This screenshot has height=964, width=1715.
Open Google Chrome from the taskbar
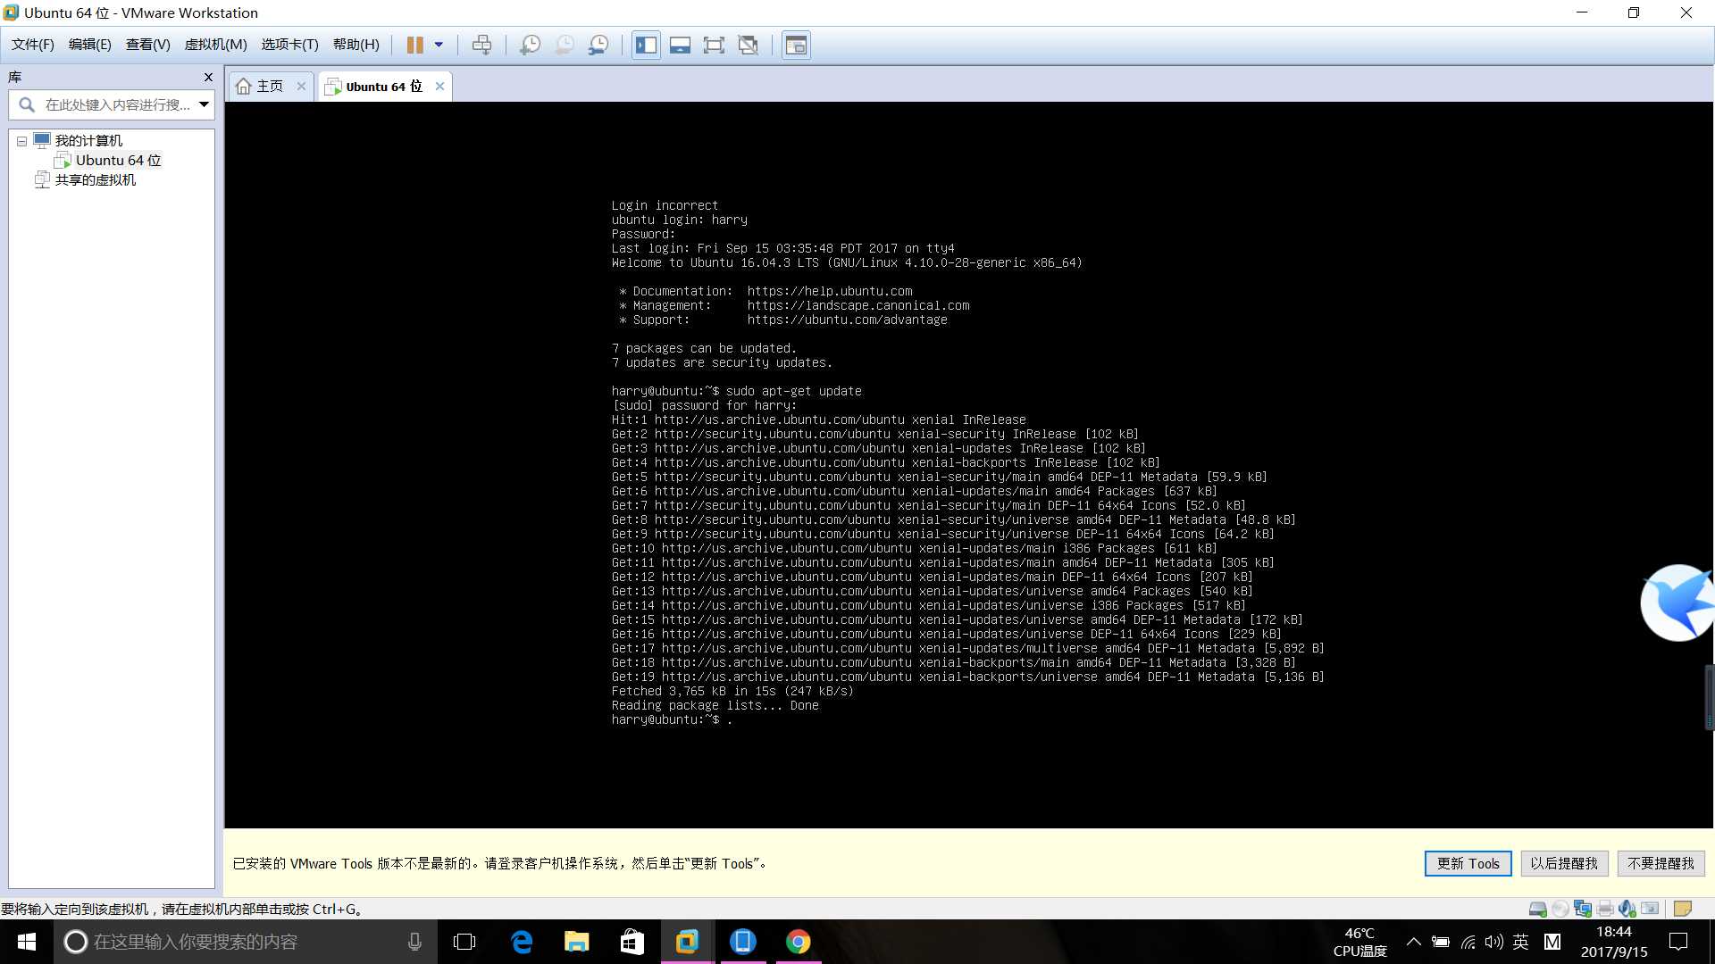tap(798, 942)
